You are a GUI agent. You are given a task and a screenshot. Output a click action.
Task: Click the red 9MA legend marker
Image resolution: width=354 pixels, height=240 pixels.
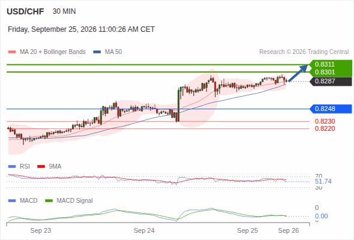coord(41,167)
